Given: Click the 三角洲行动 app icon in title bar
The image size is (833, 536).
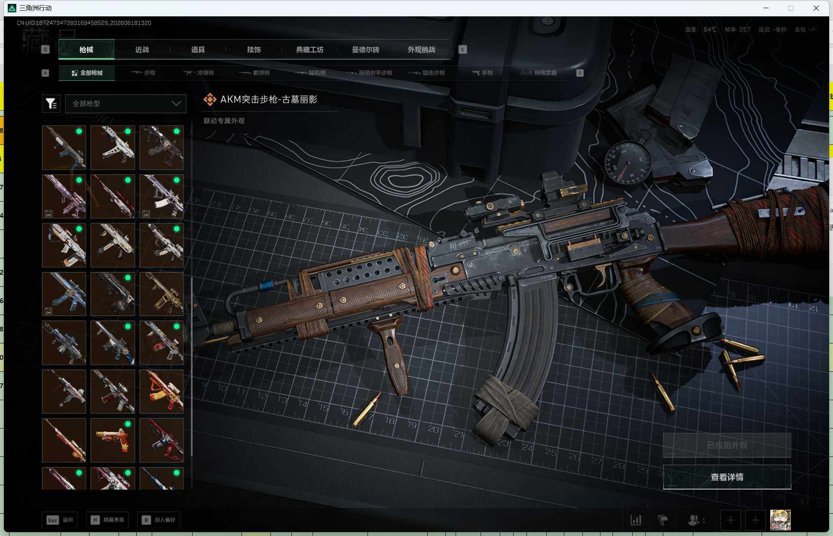Looking at the screenshot, I should (x=12, y=8).
